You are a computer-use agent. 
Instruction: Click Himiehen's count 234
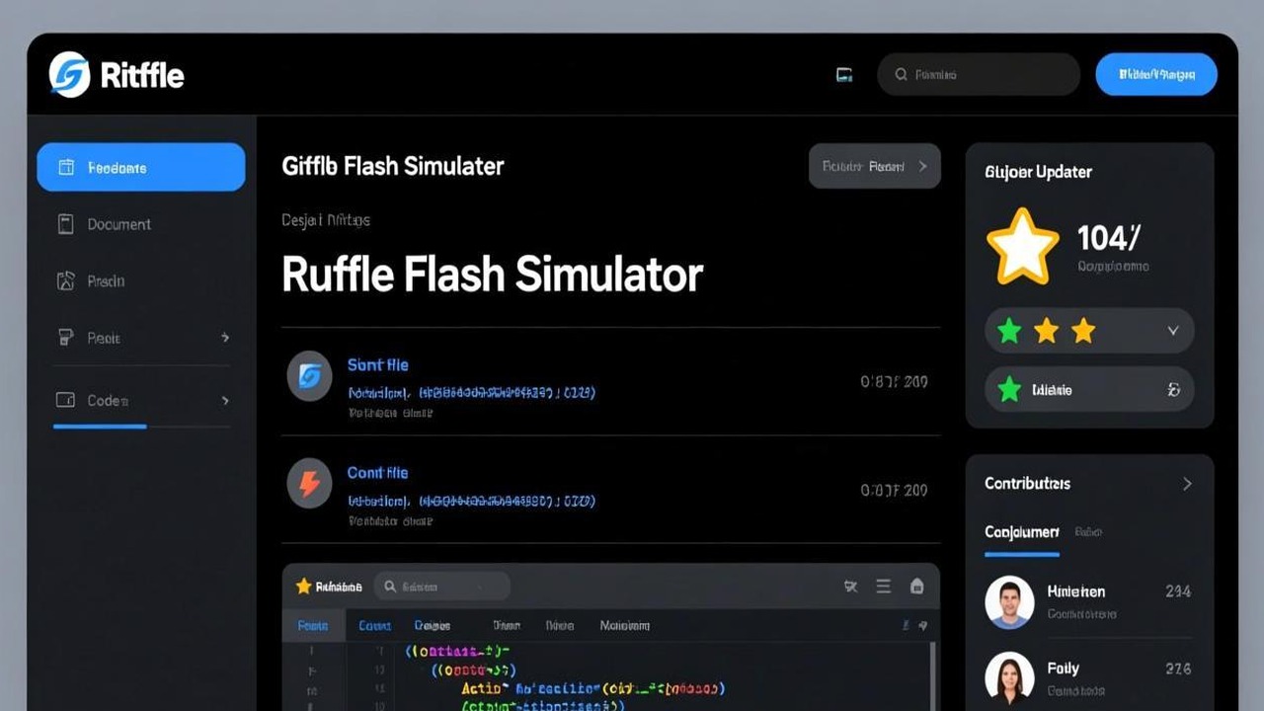pos(1178,592)
